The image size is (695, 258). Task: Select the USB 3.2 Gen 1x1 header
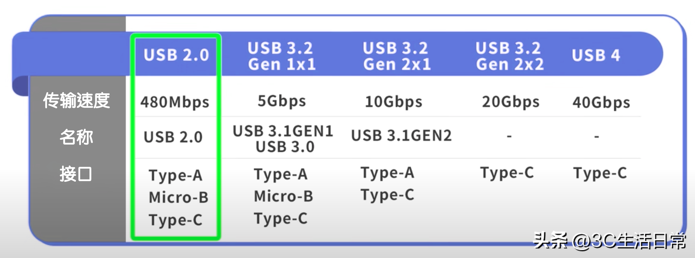tap(281, 56)
